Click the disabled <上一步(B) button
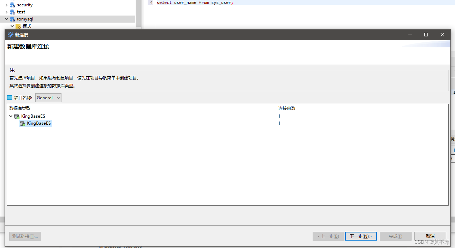The width and height of the screenshot is (455, 248). point(328,236)
